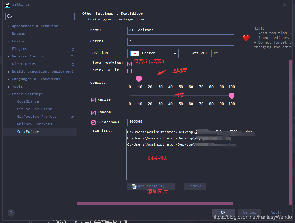Click the images icon on Add image(s) button
This screenshot has height=223, width=295.
coord(134,186)
